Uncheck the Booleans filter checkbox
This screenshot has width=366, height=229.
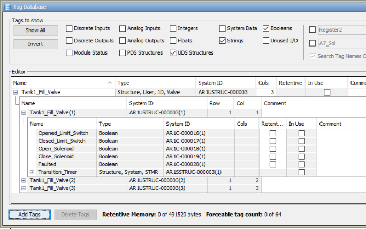266,28
